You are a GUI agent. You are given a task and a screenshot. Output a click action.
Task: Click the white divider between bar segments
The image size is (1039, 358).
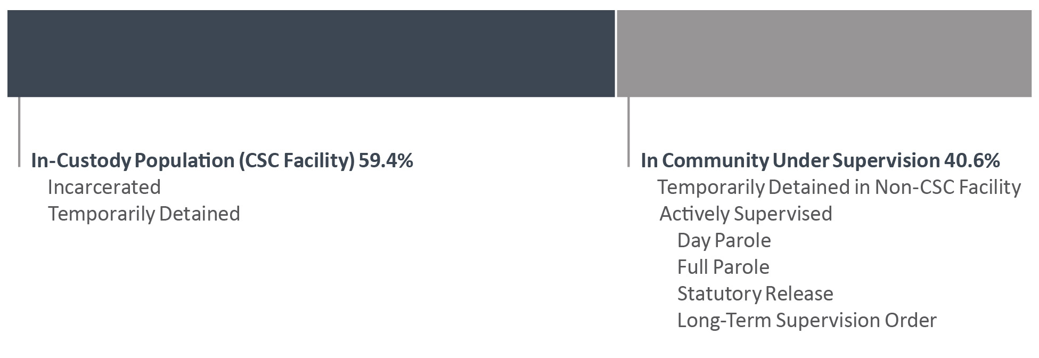click(616, 53)
